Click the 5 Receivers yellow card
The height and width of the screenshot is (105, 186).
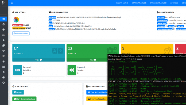(x=147, y=49)
